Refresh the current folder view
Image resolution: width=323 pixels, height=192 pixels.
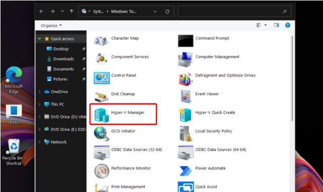(167, 12)
